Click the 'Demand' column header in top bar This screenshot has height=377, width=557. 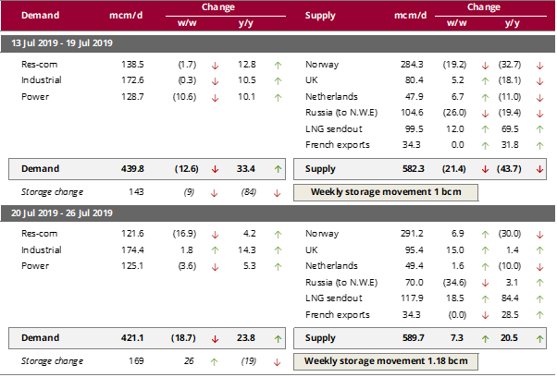[42, 16]
